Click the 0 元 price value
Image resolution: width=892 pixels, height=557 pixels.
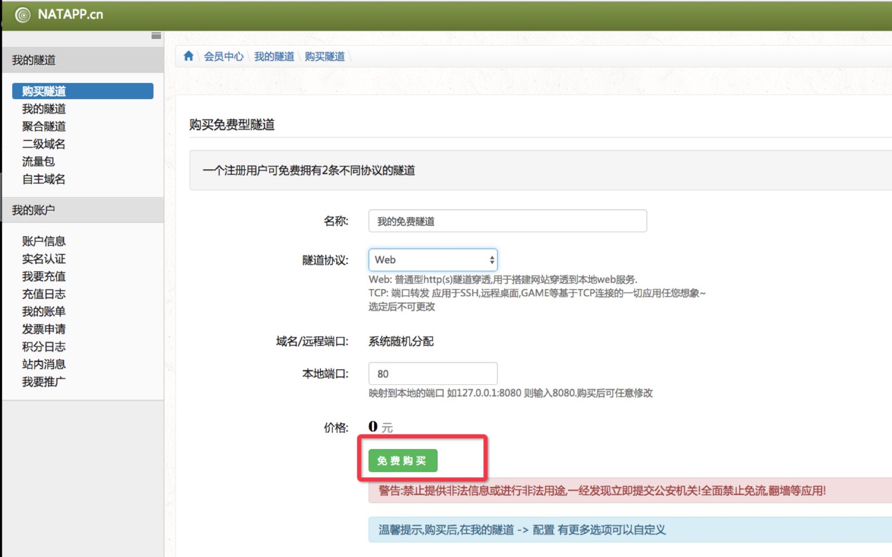(x=381, y=427)
